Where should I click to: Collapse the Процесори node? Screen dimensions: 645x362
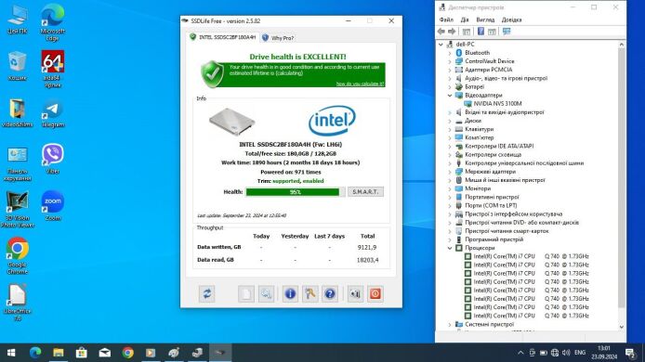[450, 248]
